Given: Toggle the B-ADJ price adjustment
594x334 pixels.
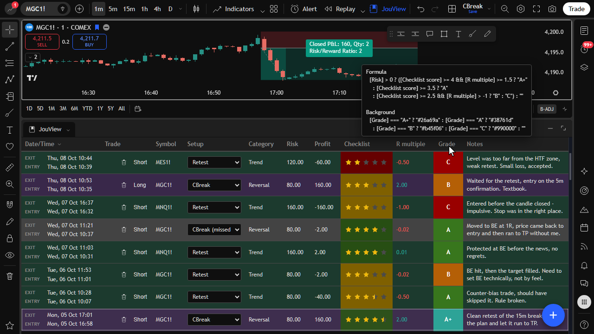Looking at the screenshot, I should [x=546, y=109].
